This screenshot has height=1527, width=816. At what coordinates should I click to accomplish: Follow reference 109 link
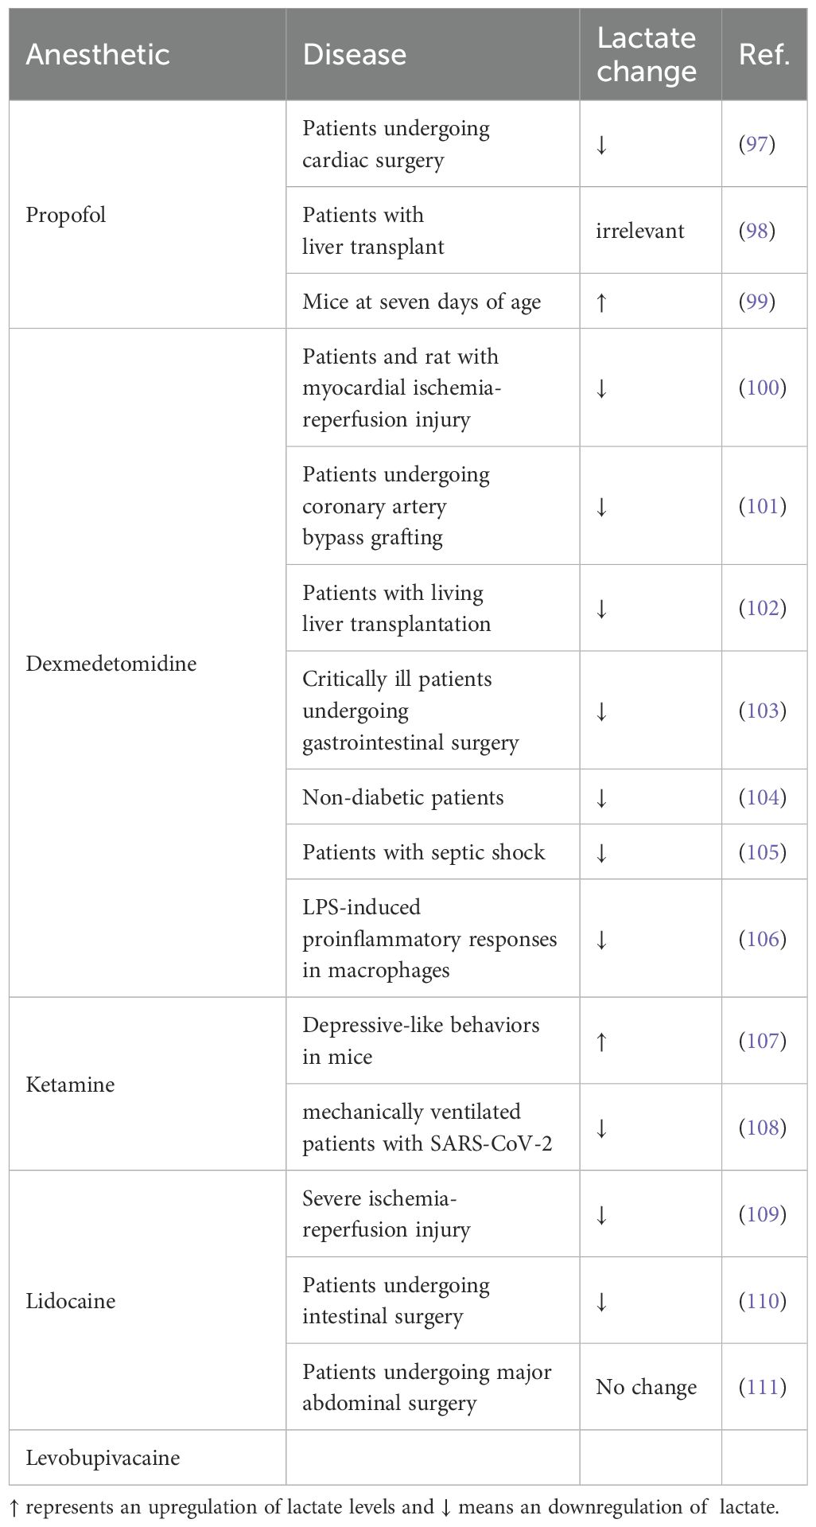click(762, 1214)
